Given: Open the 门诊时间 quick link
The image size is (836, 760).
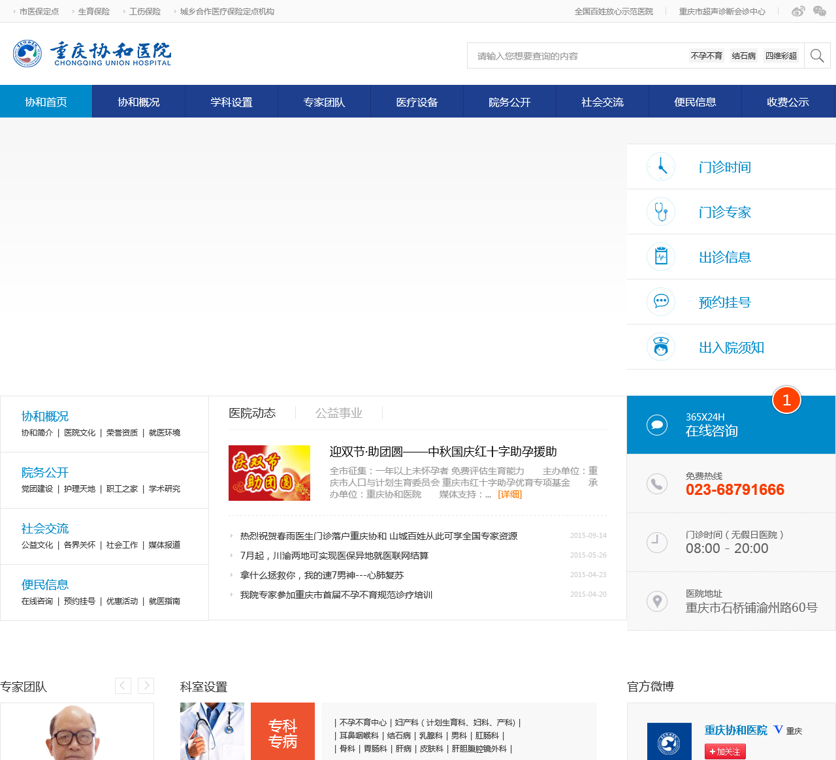Looking at the screenshot, I should pos(725,167).
